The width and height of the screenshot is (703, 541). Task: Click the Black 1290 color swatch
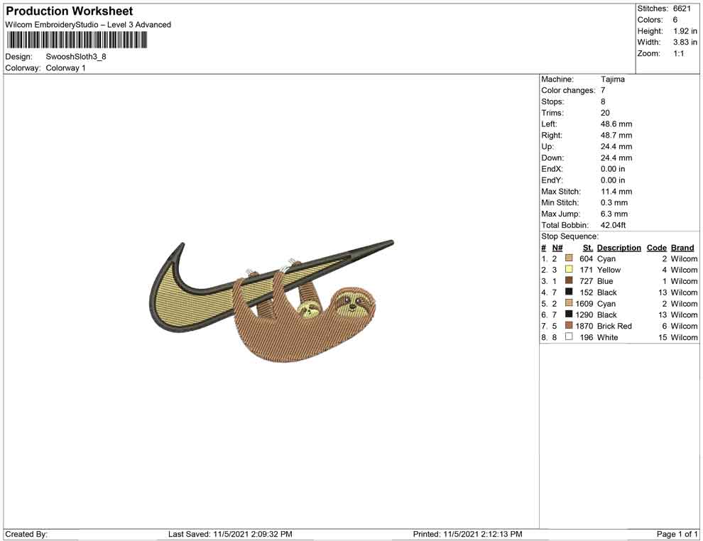point(569,315)
